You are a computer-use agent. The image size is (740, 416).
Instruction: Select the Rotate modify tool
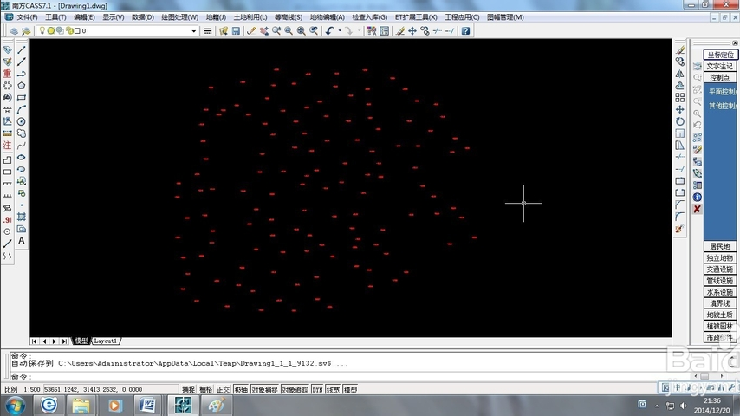tap(679, 121)
